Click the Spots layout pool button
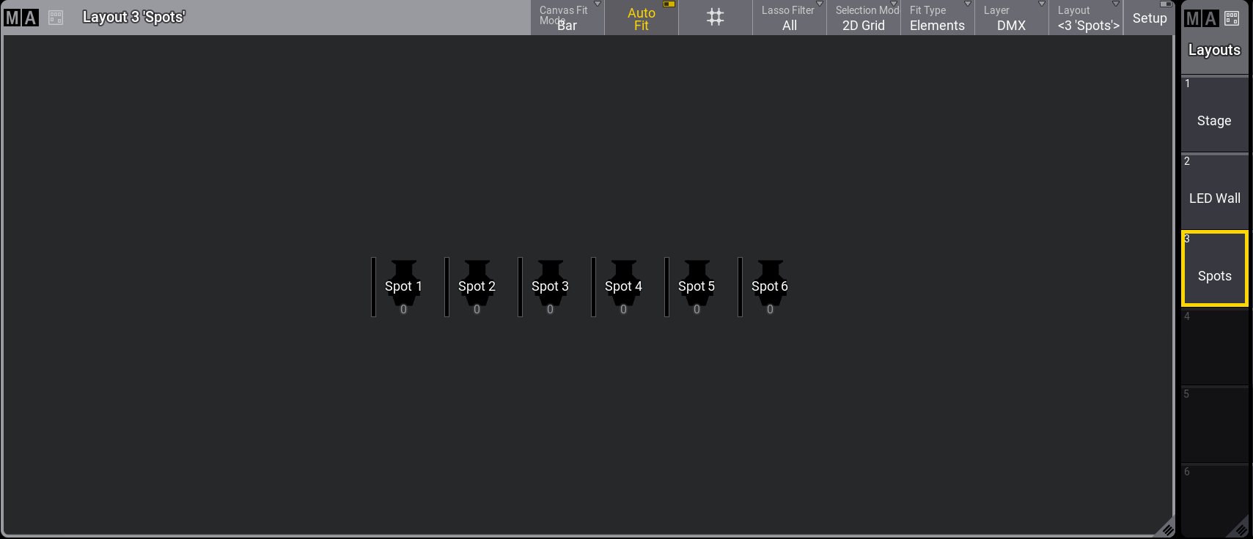 1214,269
